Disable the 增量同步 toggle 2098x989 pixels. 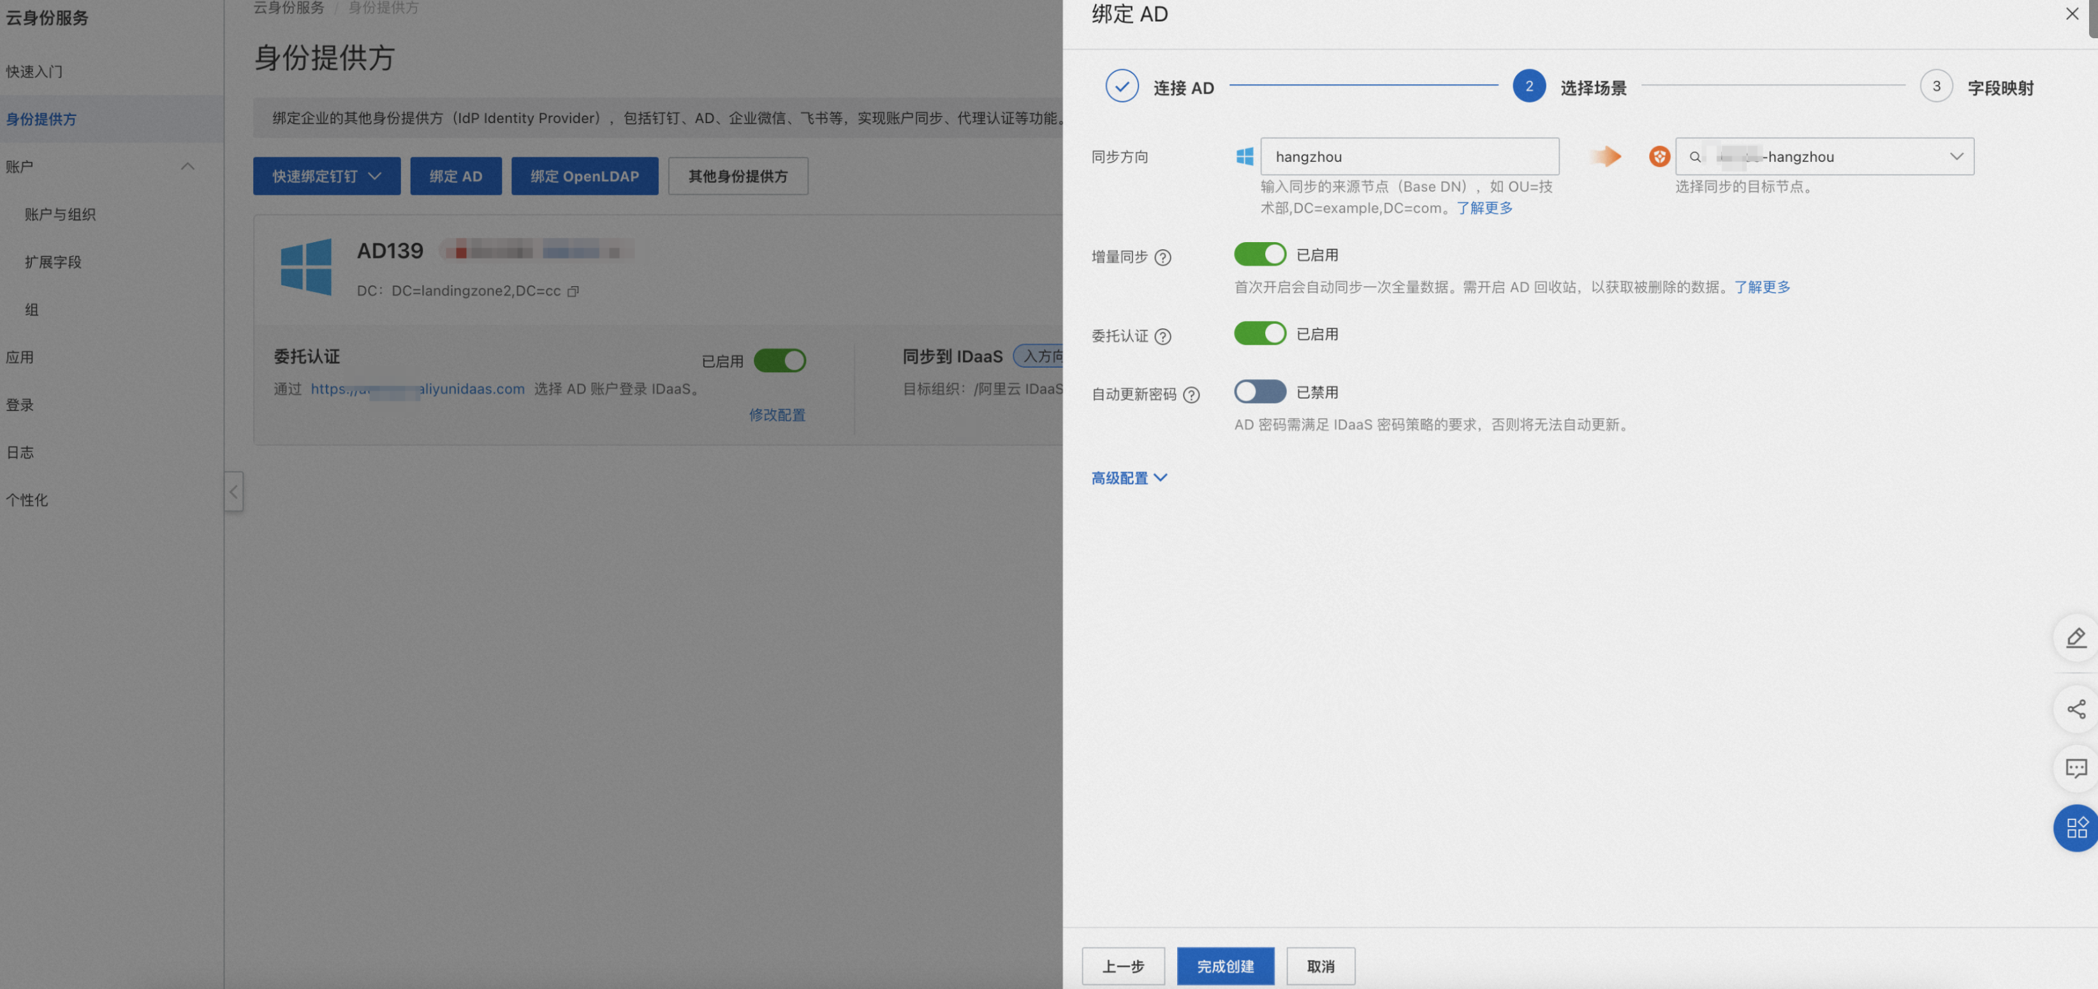click(x=1259, y=254)
